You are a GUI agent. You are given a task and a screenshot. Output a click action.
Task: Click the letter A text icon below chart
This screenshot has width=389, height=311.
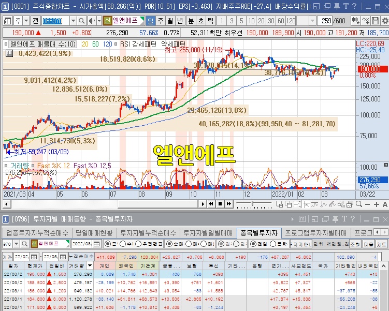point(385,204)
